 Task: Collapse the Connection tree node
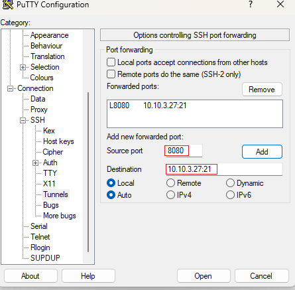click(x=10, y=88)
